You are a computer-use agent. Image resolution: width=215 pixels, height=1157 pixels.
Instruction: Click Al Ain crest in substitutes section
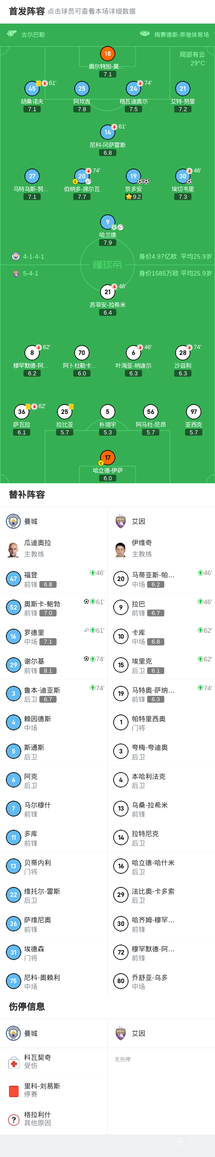pos(121,521)
